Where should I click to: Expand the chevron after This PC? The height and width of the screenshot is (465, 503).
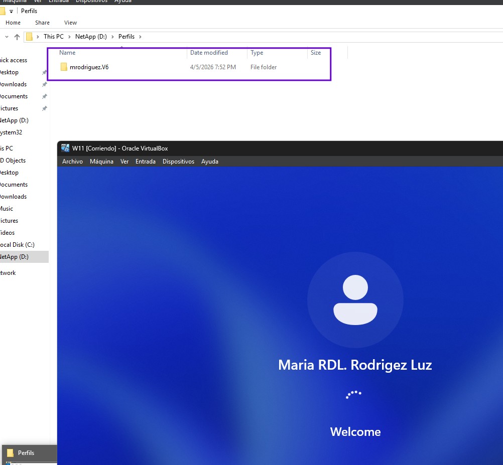pyautogui.click(x=69, y=37)
